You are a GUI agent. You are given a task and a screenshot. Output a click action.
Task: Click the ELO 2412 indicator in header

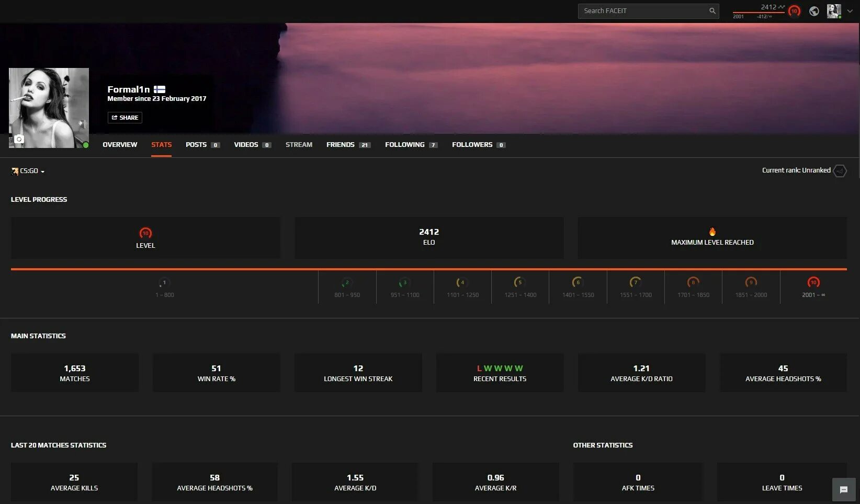pos(759,12)
